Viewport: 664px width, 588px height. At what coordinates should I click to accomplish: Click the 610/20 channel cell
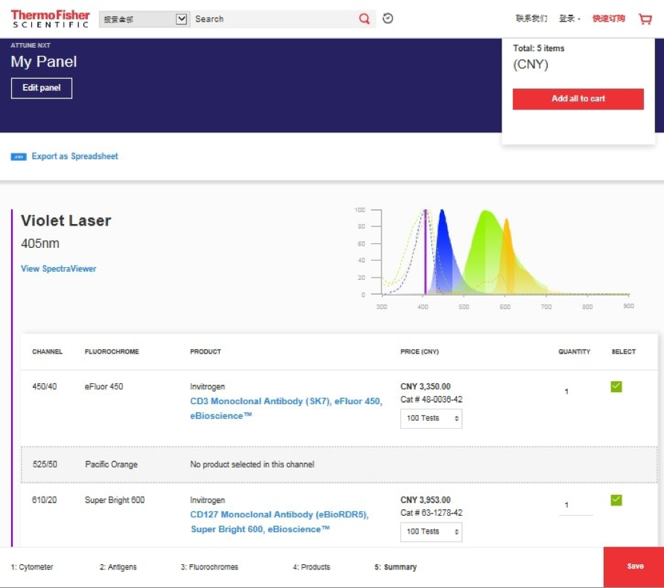[45, 500]
